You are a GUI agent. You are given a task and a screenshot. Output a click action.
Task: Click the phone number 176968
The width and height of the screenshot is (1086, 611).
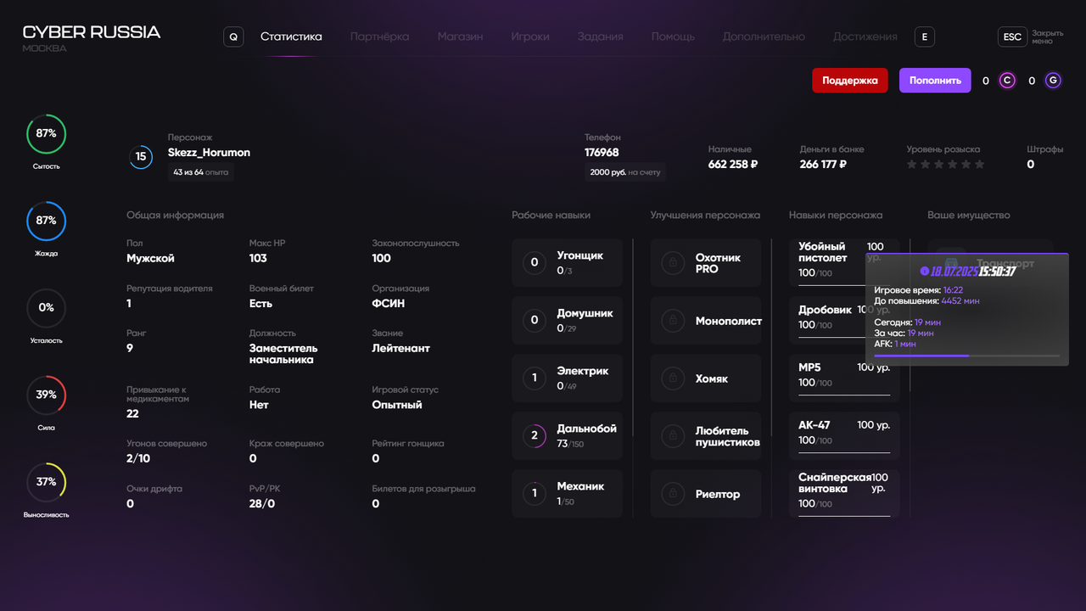tap(602, 153)
